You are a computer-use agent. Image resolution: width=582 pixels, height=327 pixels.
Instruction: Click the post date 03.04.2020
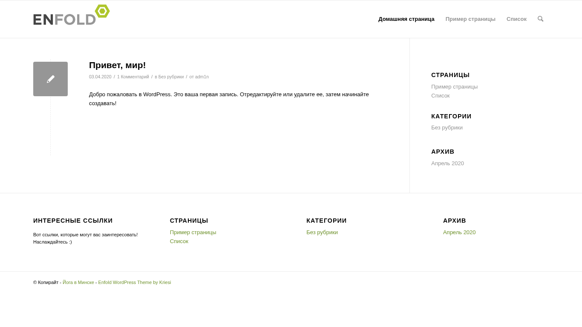[100, 77]
